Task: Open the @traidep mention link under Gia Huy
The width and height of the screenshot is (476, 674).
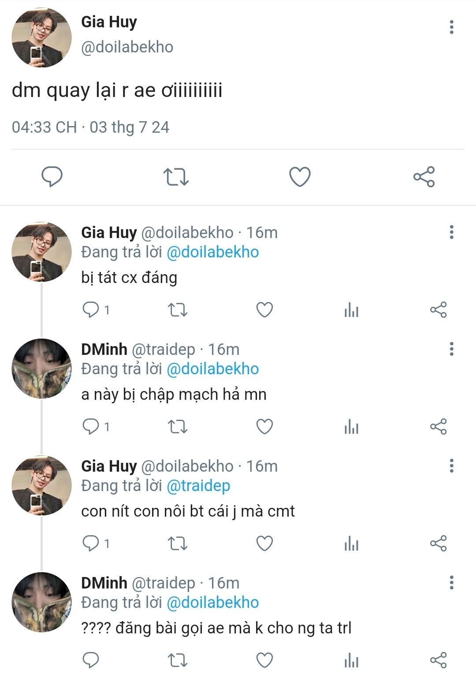Action: coord(198,486)
